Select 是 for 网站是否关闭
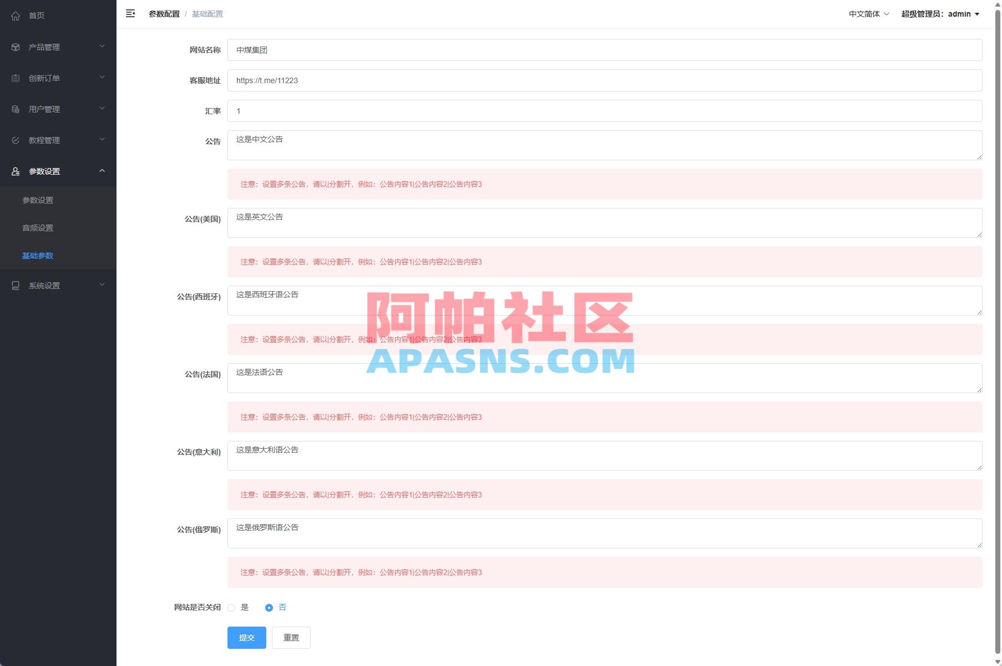The width and height of the screenshot is (1002, 666). 231,607
